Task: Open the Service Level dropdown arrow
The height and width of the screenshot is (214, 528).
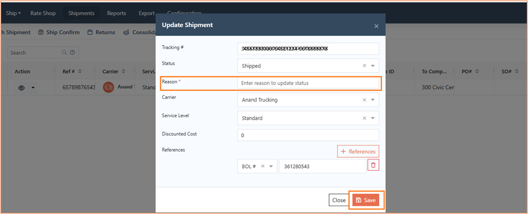Action: 373,118
